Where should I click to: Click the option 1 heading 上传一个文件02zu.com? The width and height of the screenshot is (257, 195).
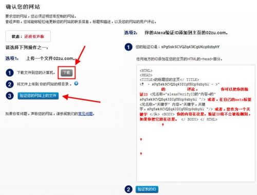(50, 59)
